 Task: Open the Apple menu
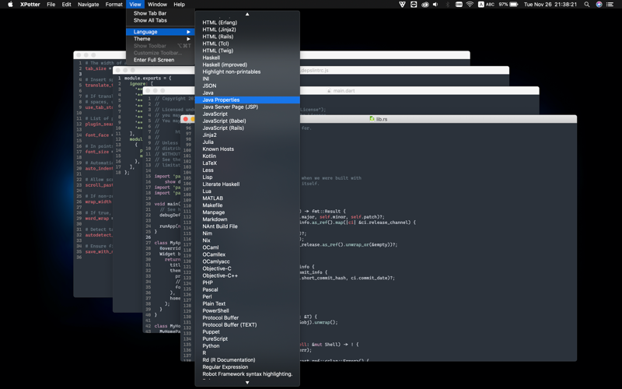tap(10, 5)
